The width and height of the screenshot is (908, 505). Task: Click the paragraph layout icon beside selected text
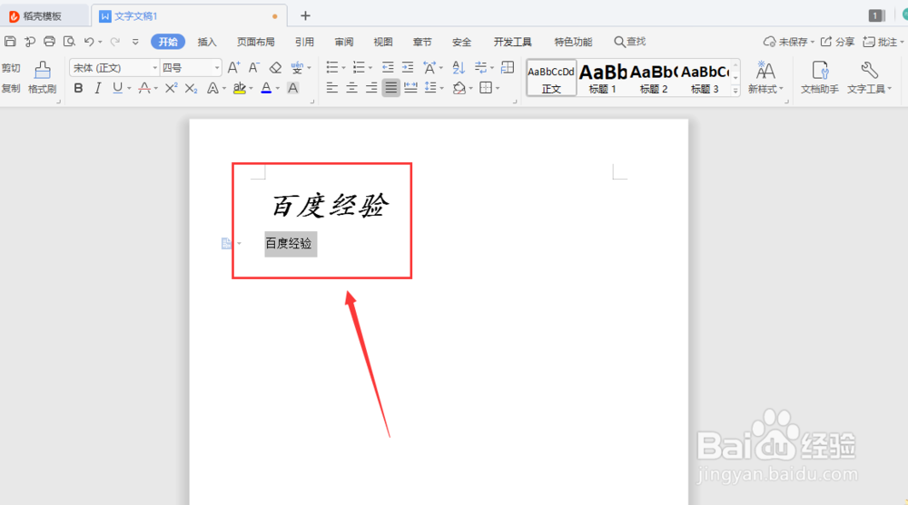coord(226,244)
